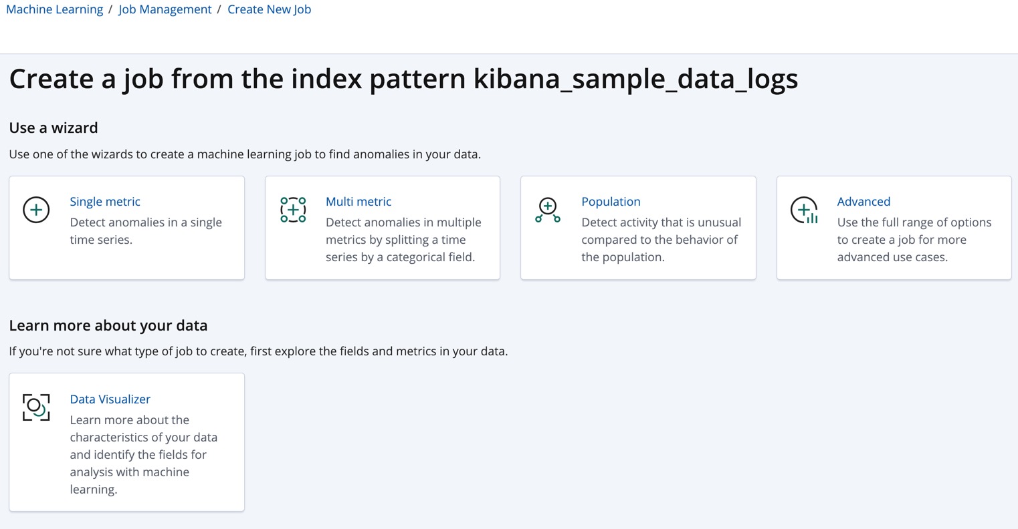1018x529 pixels.
Task: Click the Advanced job chart icon
Action: [x=804, y=210]
